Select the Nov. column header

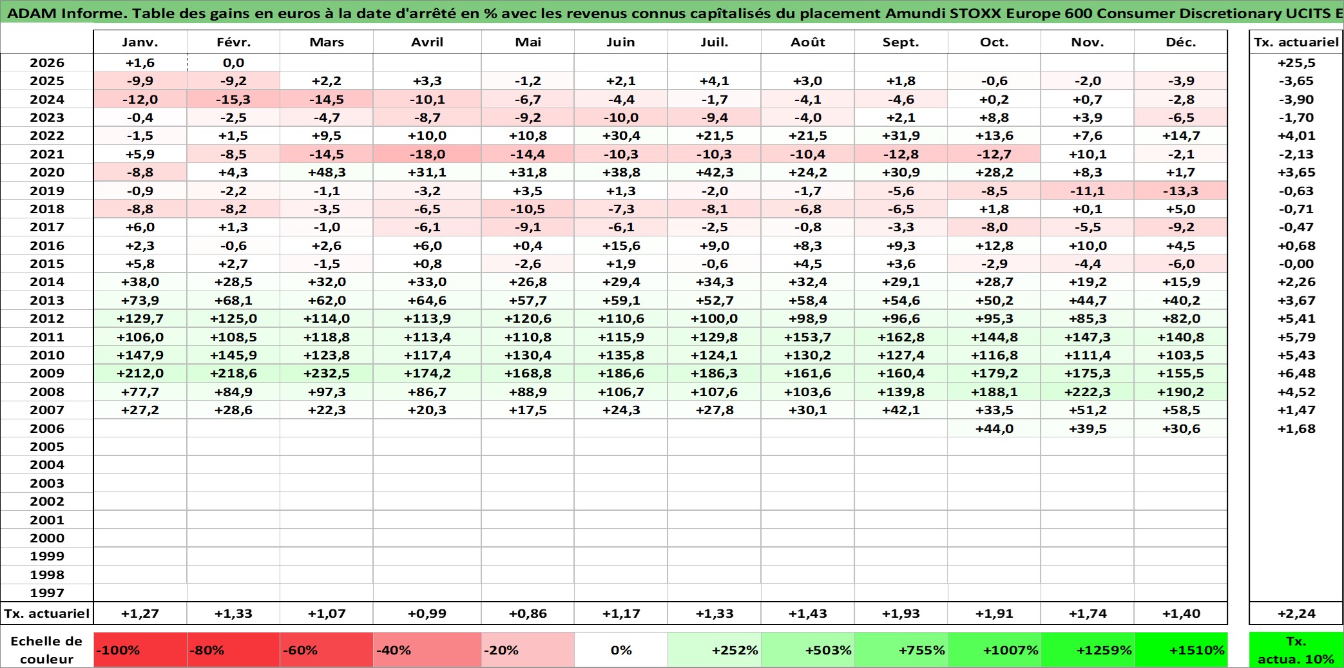click(1088, 42)
